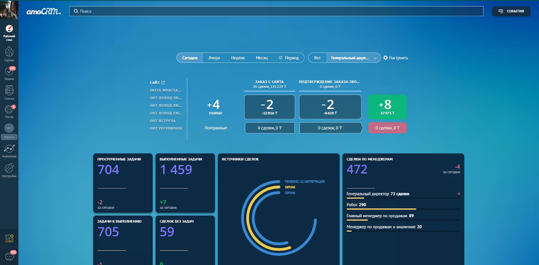Select the Сегодня period tab
The height and width of the screenshot is (265, 539).
[x=190, y=58]
